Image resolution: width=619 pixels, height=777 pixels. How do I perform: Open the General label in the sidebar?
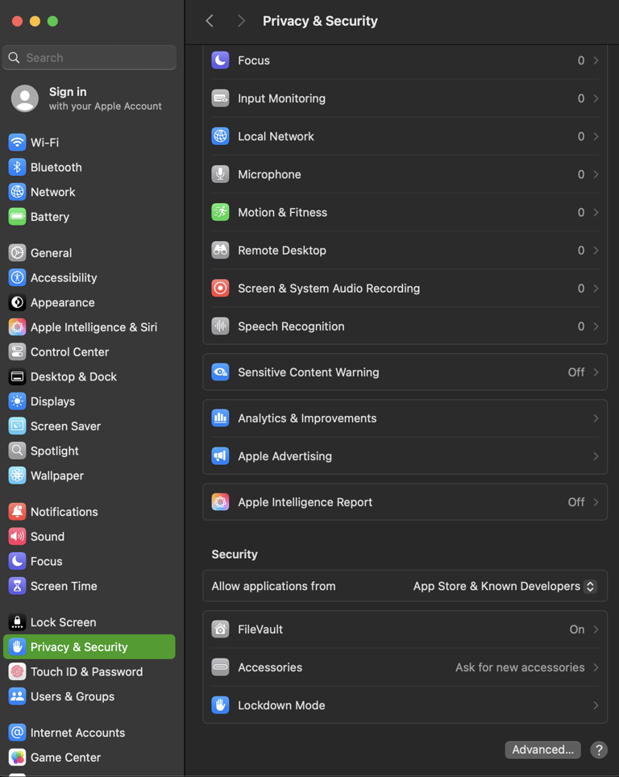click(x=51, y=253)
